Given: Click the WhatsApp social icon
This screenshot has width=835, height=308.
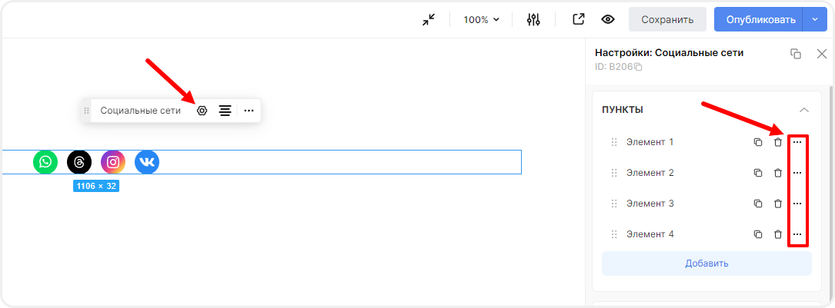Looking at the screenshot, I should pyautogui.click(x=45, y=162).
